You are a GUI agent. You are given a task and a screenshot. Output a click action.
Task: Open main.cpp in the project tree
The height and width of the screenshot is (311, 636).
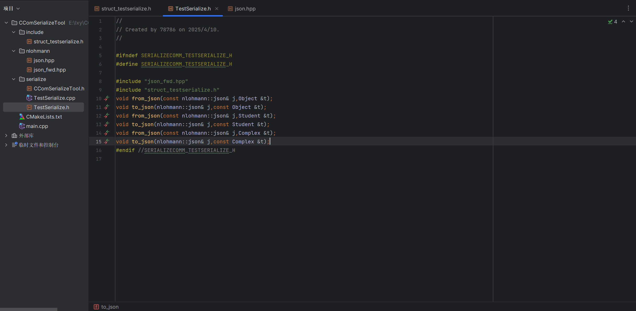point(37,126)
